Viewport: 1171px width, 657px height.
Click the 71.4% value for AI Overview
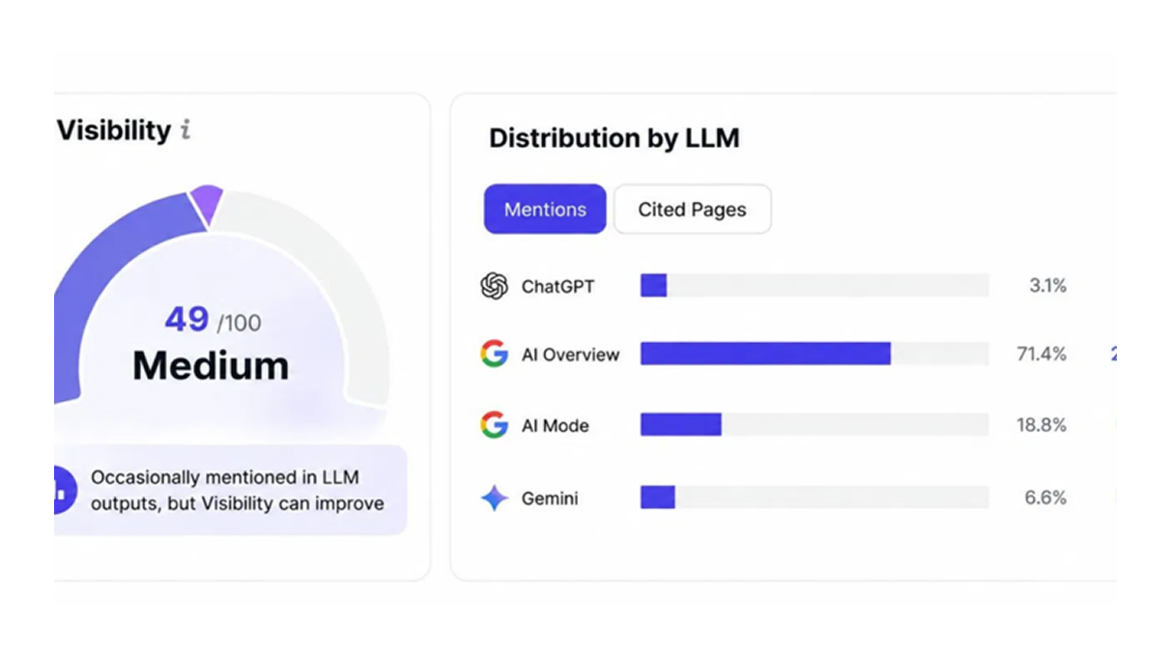coord(1042,355)
